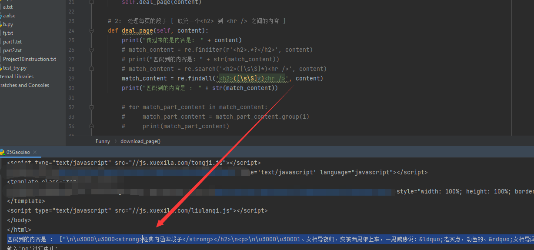The width and height of the screenshot is (534, 250).
Task: Click the print(match_part_content) comment line
Action: click(x=175, y=126)
